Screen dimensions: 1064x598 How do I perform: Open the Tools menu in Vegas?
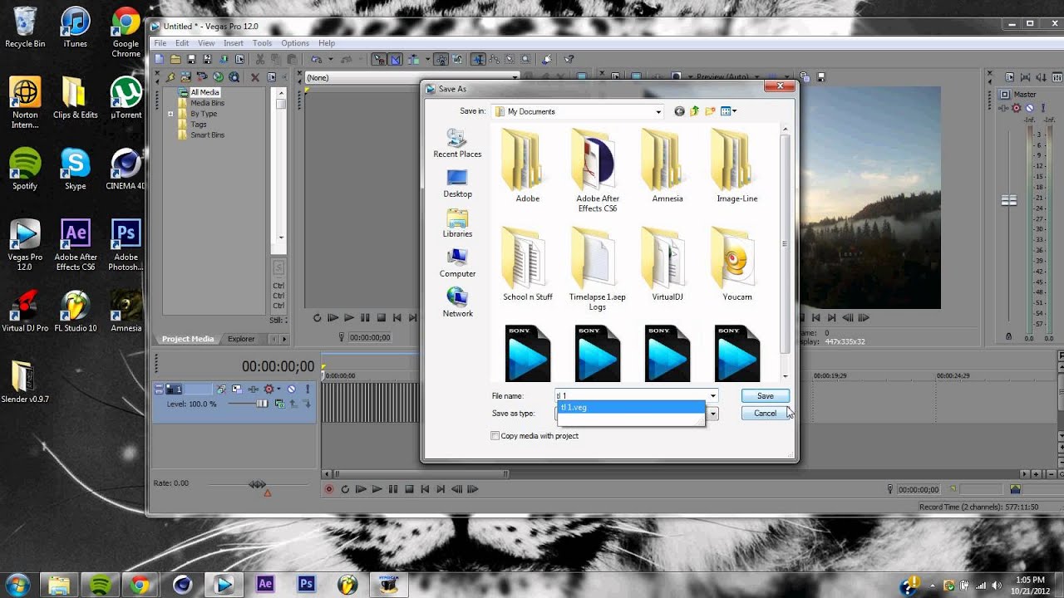tap(262, 43)
